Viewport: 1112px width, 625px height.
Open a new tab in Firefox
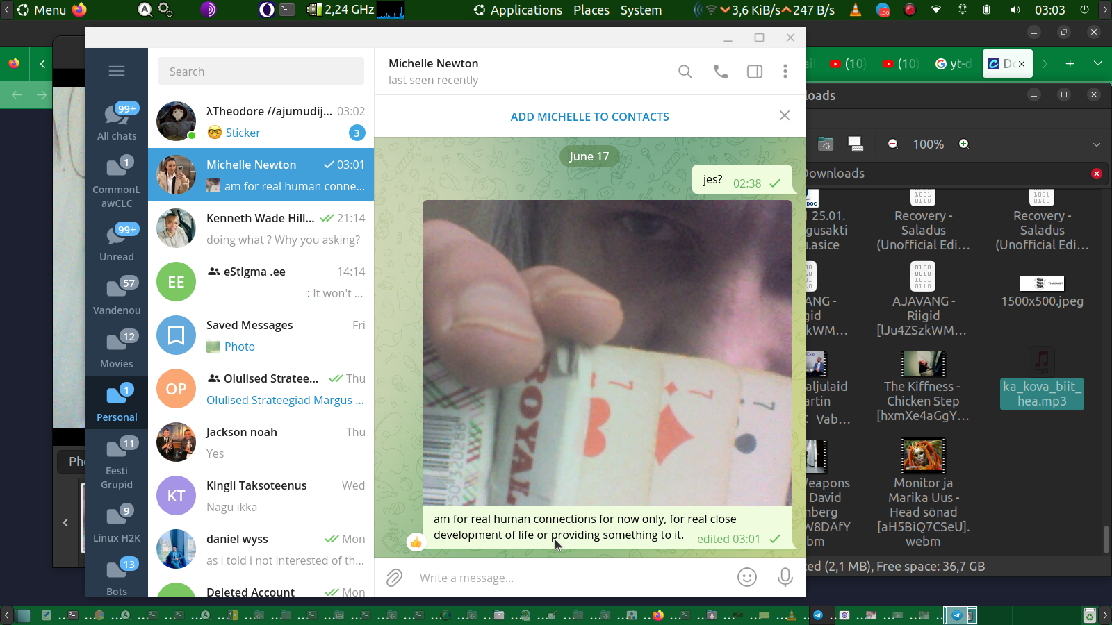[1070, 64]
